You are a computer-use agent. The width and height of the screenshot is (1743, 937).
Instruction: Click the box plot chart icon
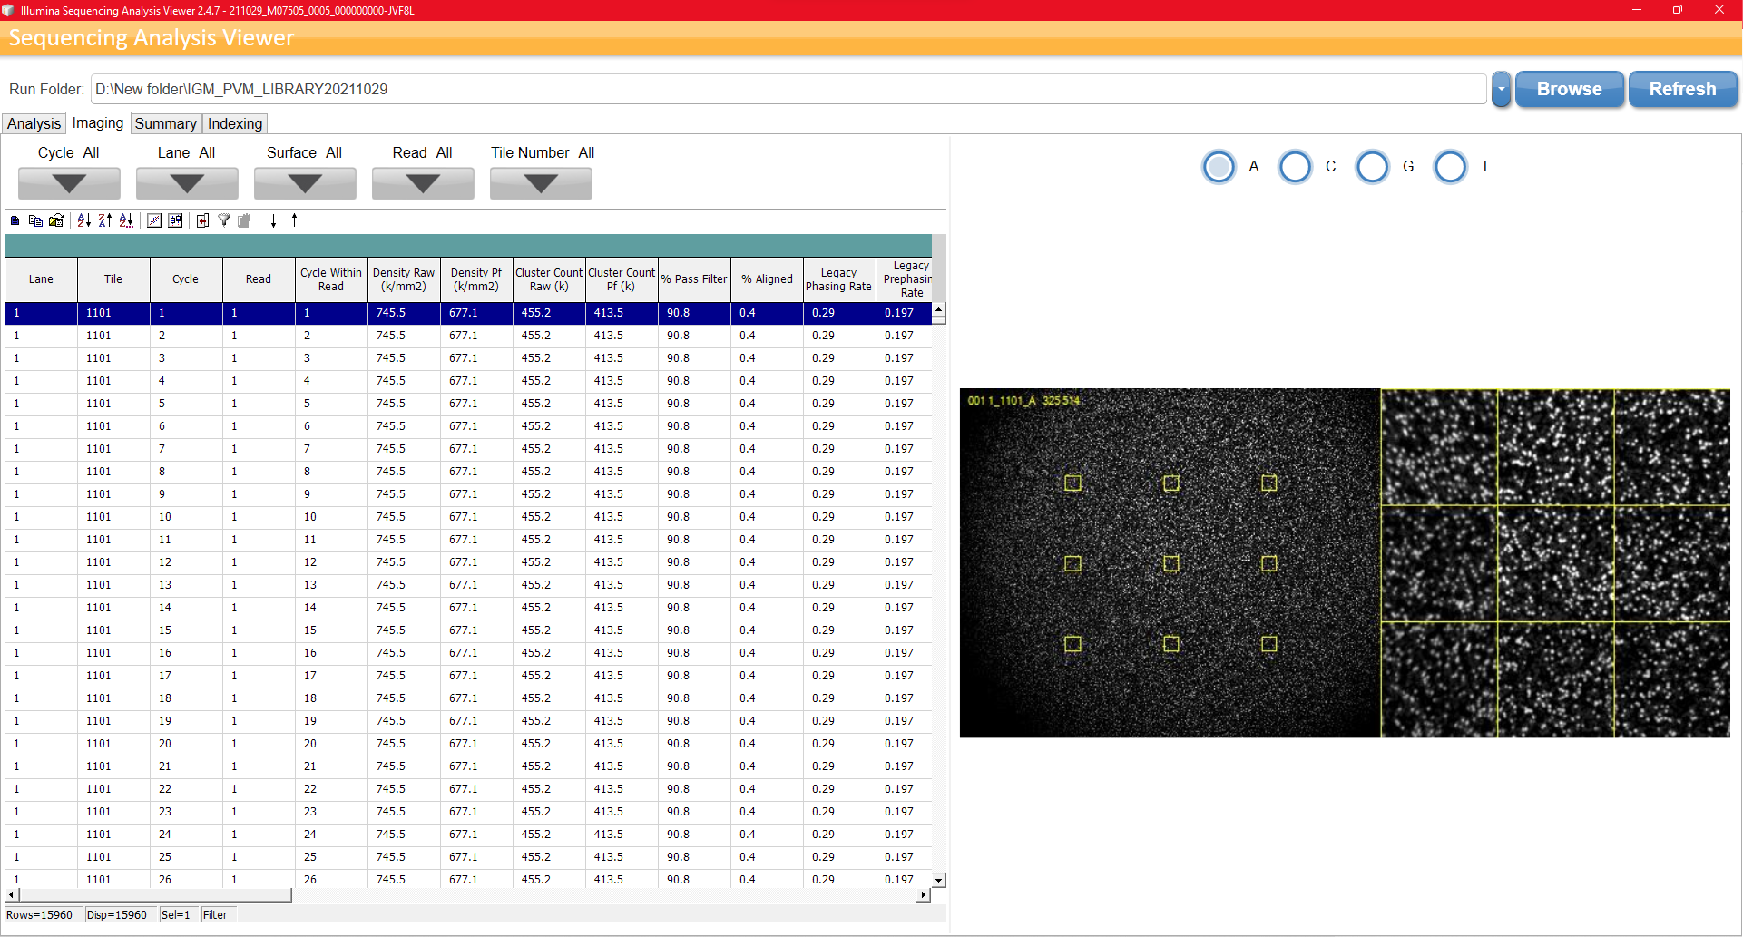point(175,220)
